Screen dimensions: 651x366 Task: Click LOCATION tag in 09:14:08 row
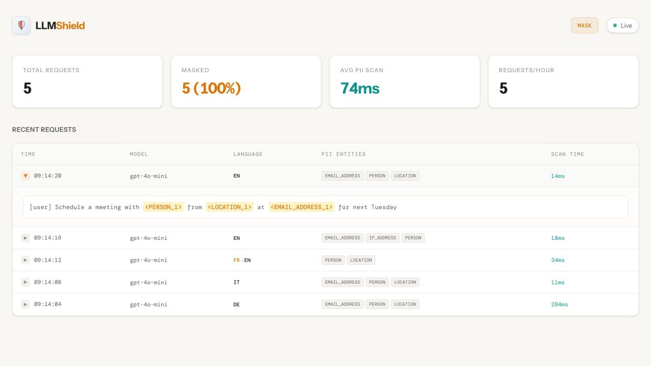click(x=405, y=282)
